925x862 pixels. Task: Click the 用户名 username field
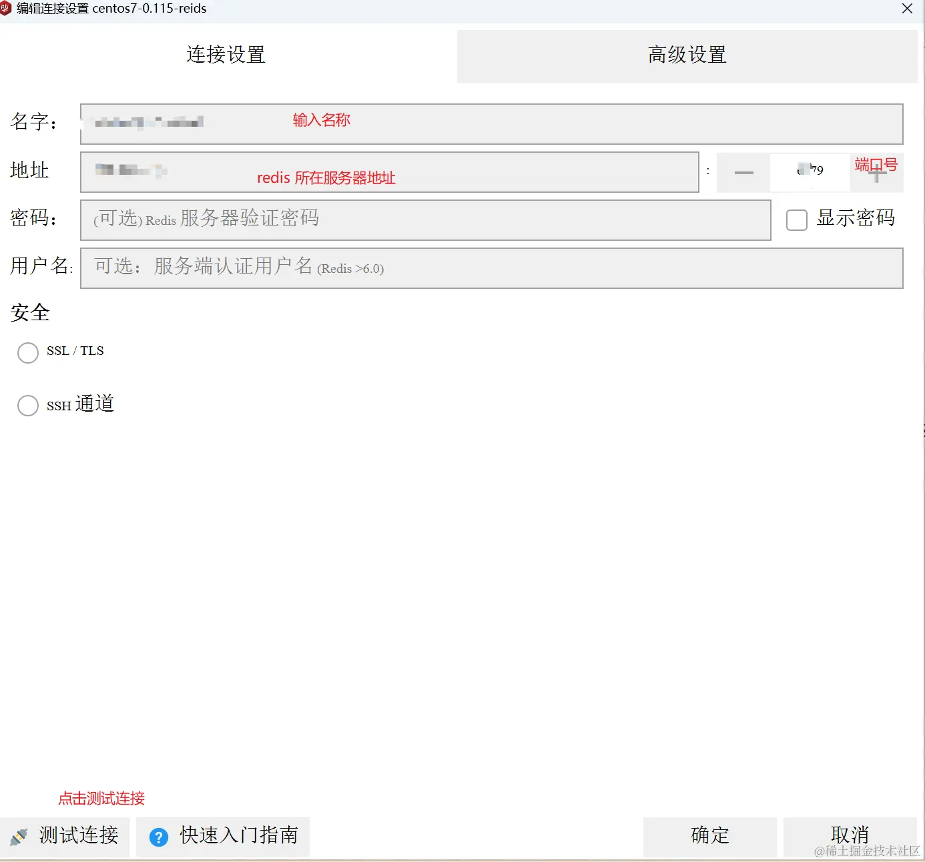pos(492,268)
